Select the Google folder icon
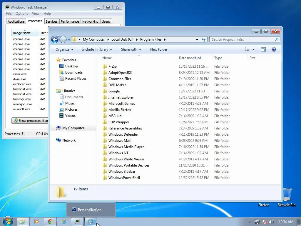Screen dimensions: 301x226 pyautogui.click(x=105, y=91)
